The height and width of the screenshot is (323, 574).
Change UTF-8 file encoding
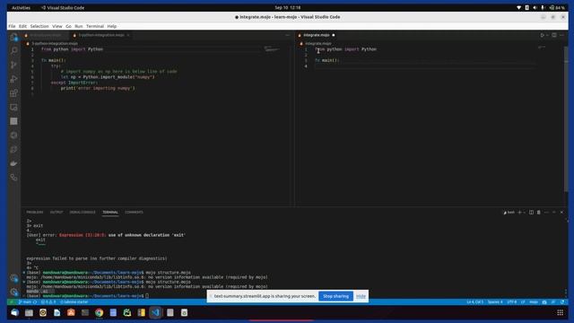(512, 302)
